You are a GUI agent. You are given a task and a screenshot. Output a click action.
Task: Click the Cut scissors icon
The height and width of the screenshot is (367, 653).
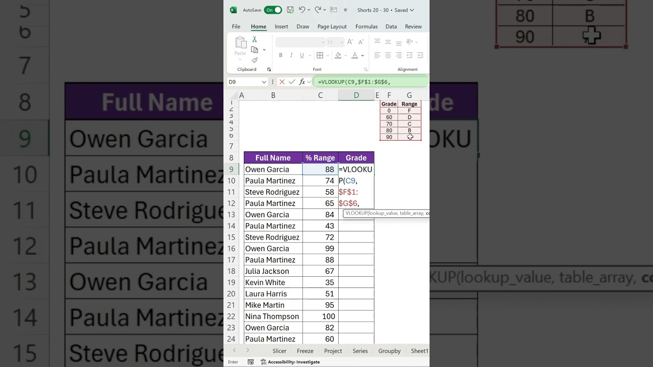(255, 39)
